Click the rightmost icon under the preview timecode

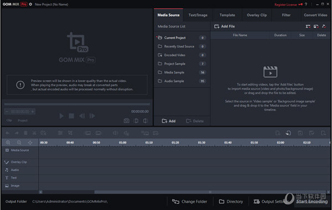click(145, 121)
